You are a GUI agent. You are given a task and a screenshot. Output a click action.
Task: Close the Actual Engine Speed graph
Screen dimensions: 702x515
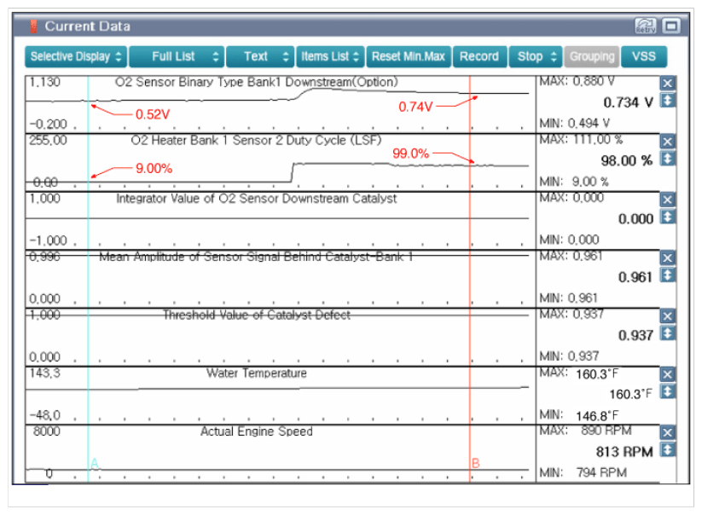click(668, 432)
